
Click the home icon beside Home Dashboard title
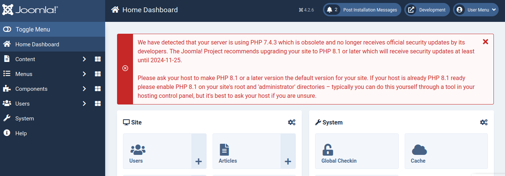click(115, 10)
